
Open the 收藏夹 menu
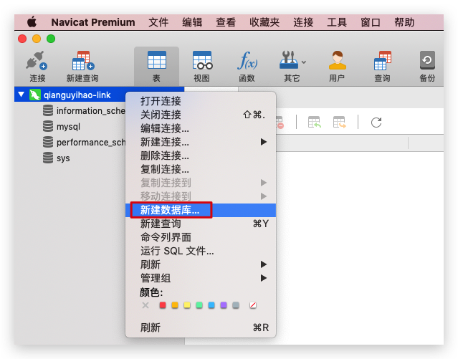[x=264, y=22]
